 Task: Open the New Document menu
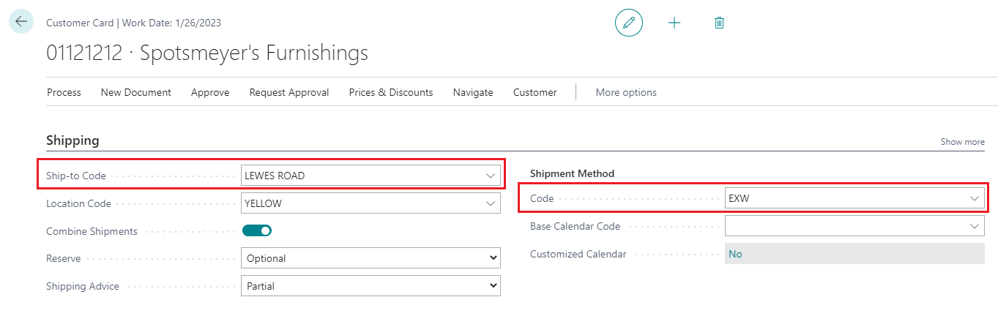(x=135, y=92)
